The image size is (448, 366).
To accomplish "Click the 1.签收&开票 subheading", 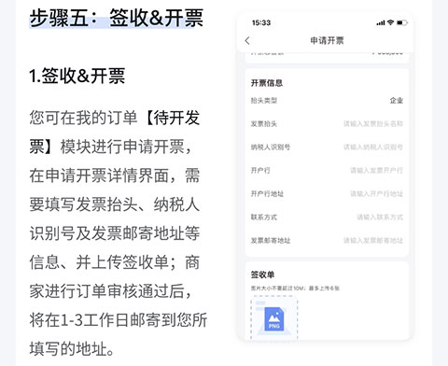I will (77, 76).
